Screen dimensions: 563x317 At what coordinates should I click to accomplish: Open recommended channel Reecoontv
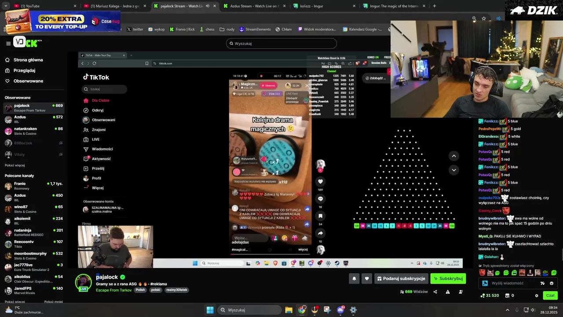point(34,244)
